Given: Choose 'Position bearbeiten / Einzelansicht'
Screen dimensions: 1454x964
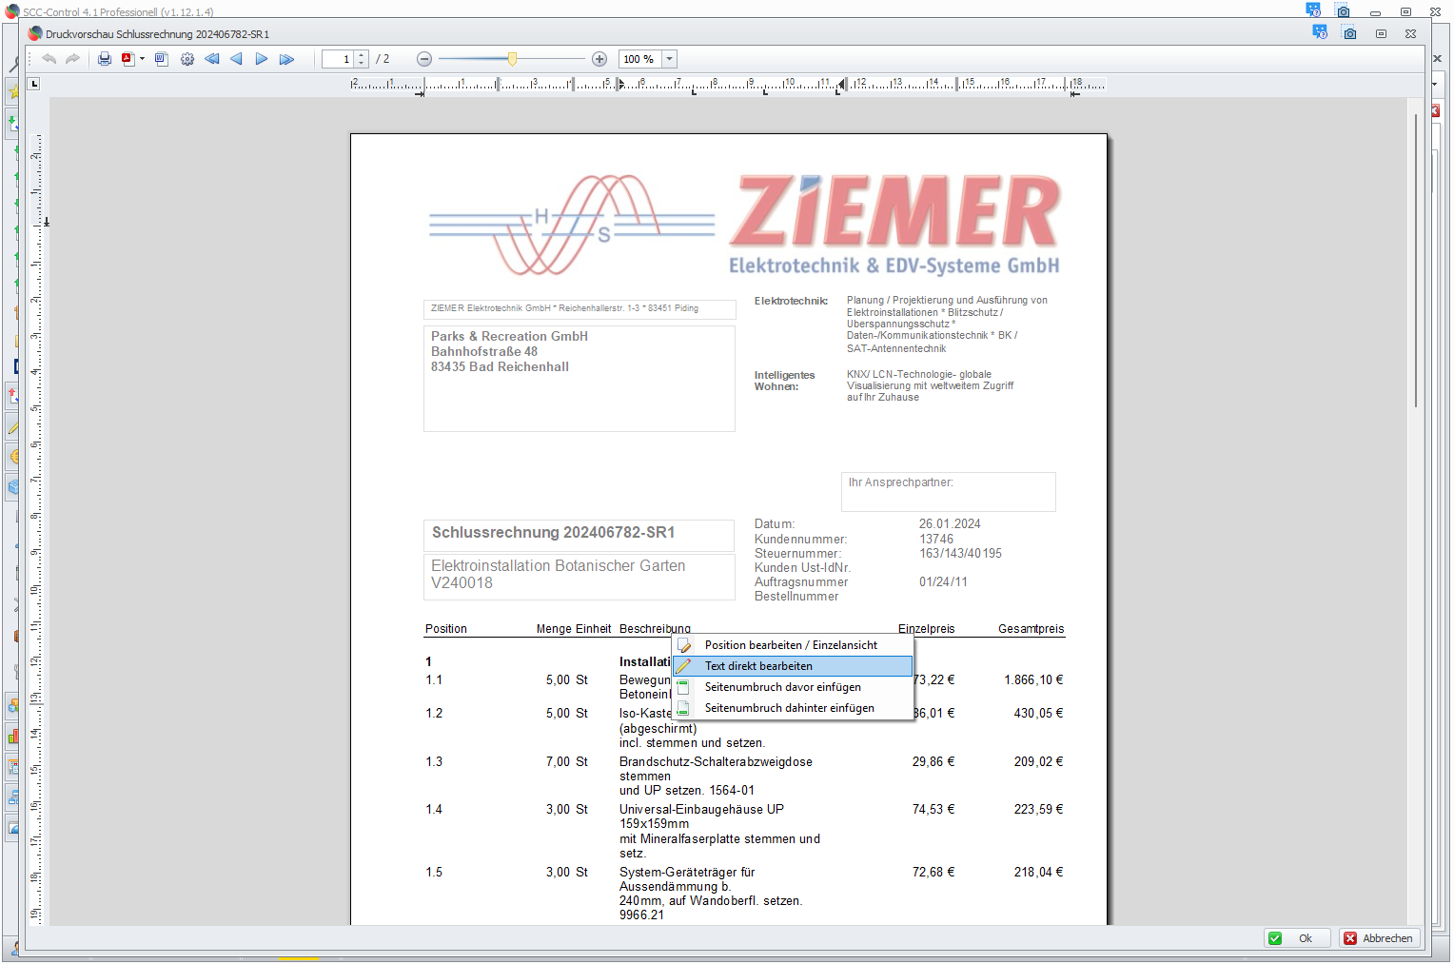Looking at the screenshot, I should click(x=791, y=645).
